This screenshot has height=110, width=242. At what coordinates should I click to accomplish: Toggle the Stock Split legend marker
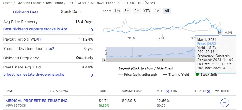[x=206, y=75]
